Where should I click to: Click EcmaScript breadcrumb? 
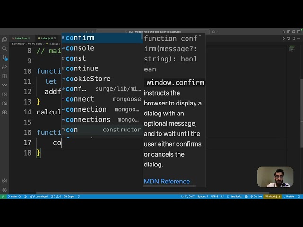pos(18,44)
